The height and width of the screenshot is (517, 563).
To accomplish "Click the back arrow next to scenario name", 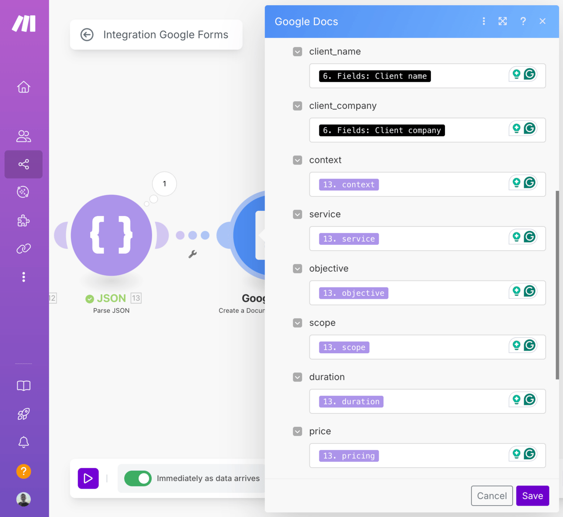I will [87, 34].
